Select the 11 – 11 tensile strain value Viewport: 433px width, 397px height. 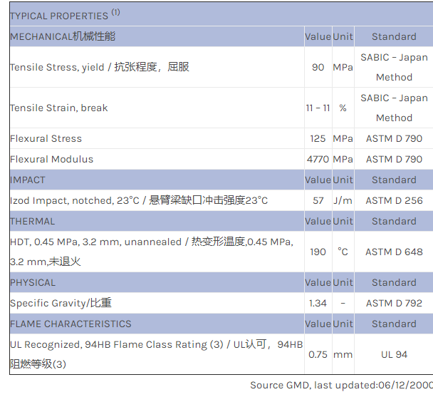click(318, 108)
